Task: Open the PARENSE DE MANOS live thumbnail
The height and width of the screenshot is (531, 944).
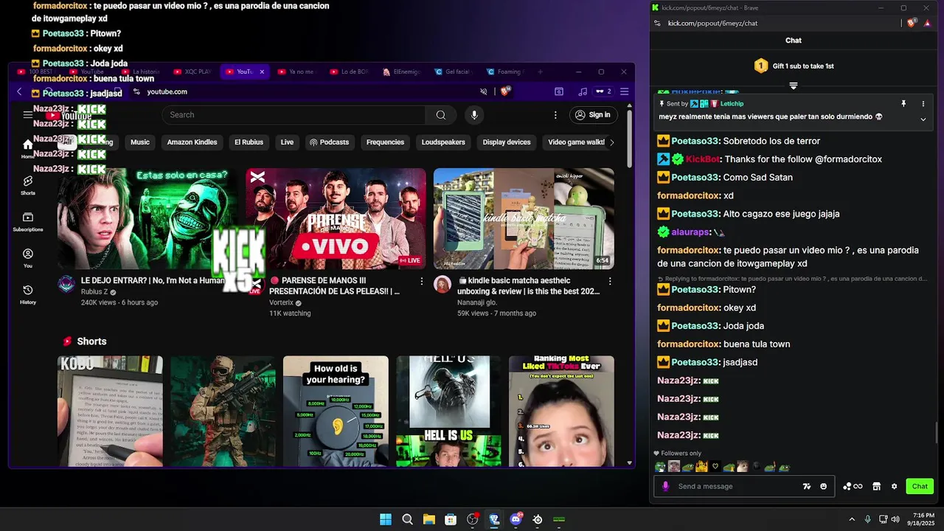Action: pos(336,219)
